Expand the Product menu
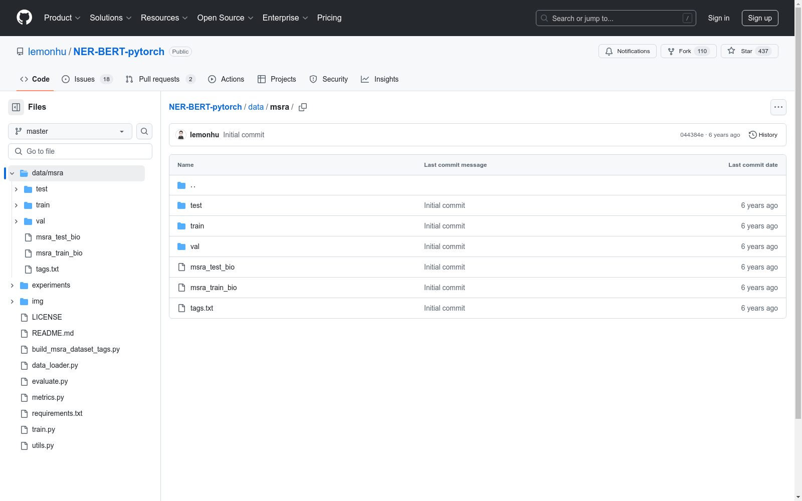 [62, 18]
